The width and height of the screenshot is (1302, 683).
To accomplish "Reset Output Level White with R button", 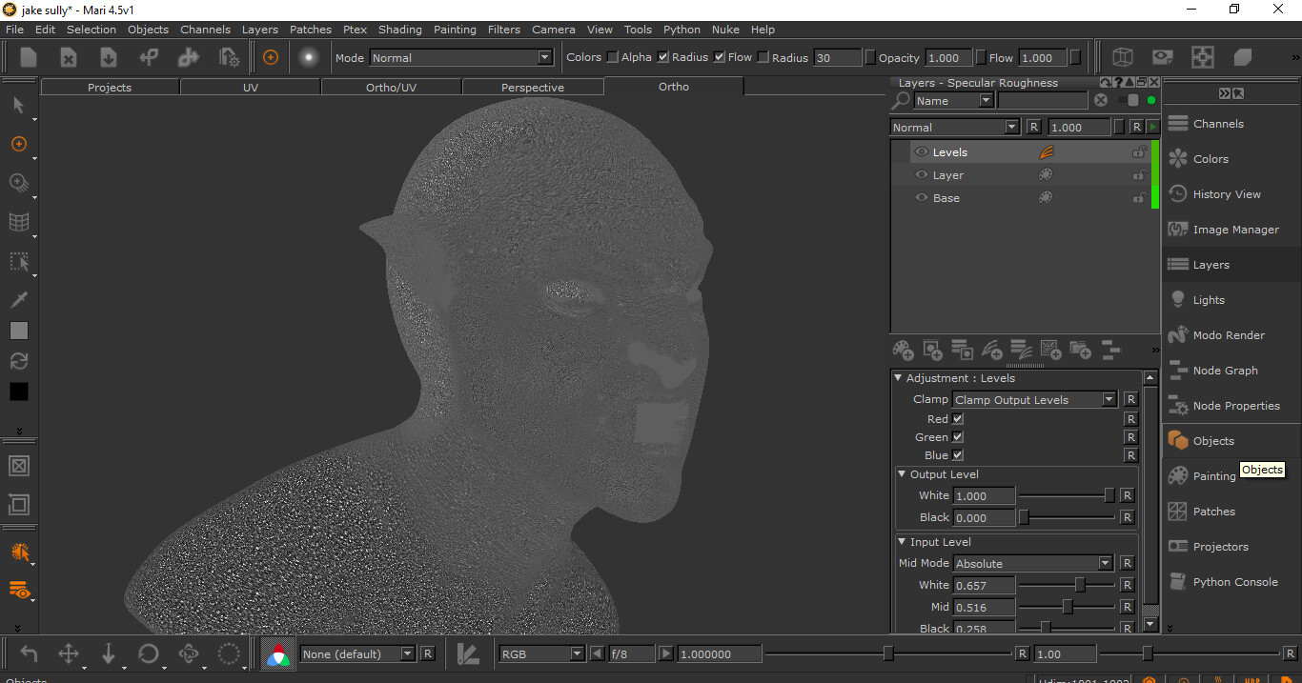I will pyautogui.click(x=1127, y=495).
